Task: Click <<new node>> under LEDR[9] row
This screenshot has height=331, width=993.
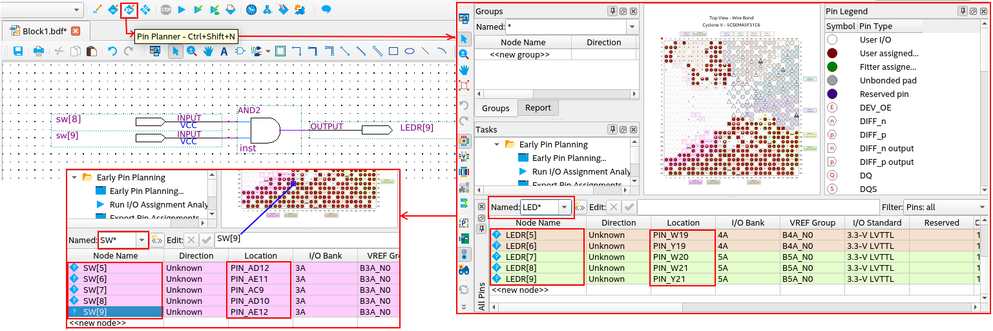Action: pos(519,290)
